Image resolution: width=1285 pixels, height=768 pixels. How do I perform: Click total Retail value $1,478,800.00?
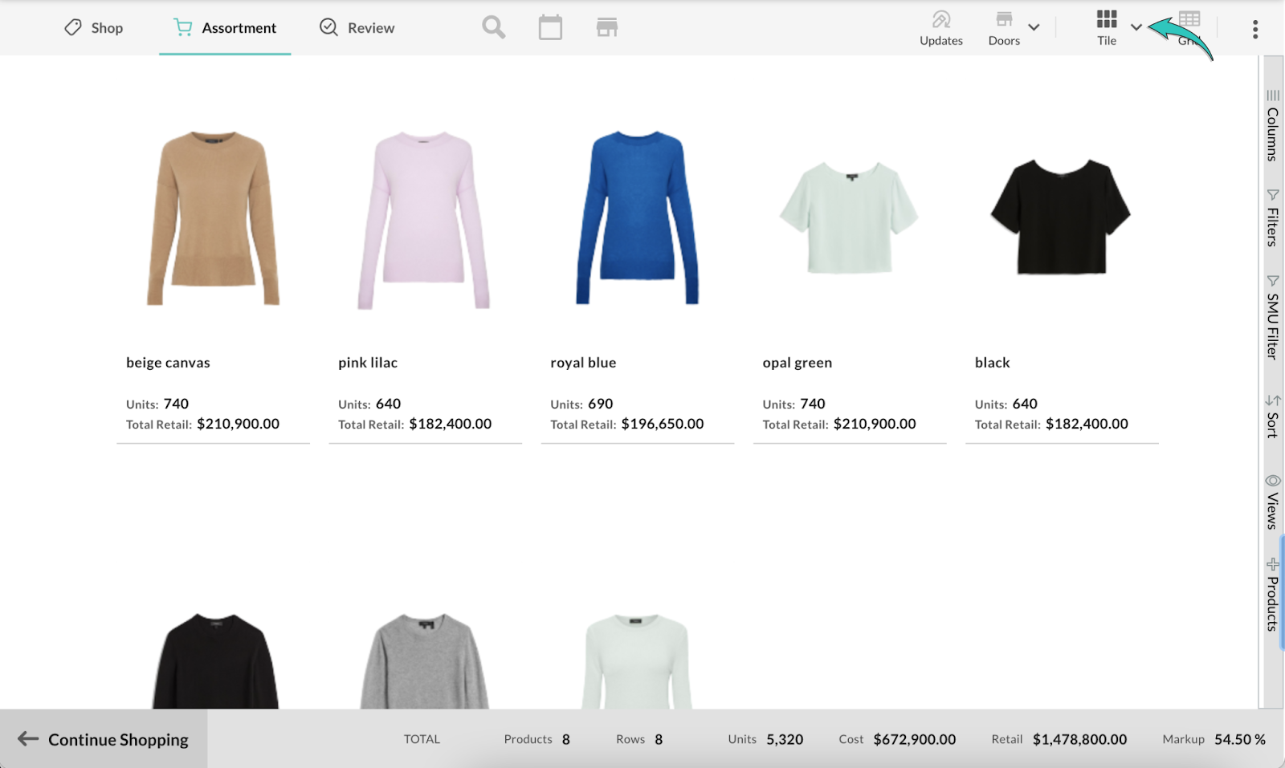pyautogui.click(x=1079, y=739)
